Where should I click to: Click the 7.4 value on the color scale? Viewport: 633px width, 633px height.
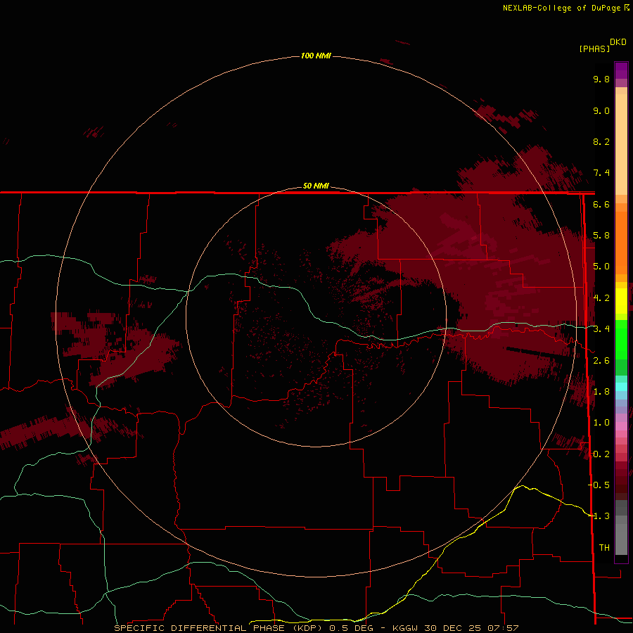[601, 173]
